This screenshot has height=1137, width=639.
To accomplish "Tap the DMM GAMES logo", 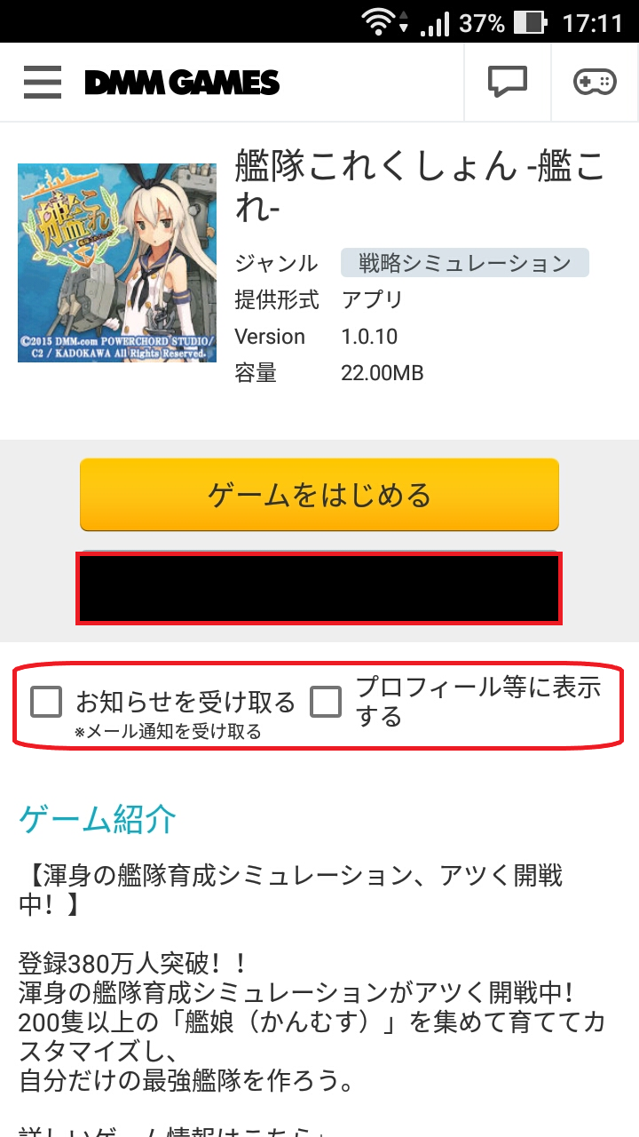I will (x=182, y=83).
